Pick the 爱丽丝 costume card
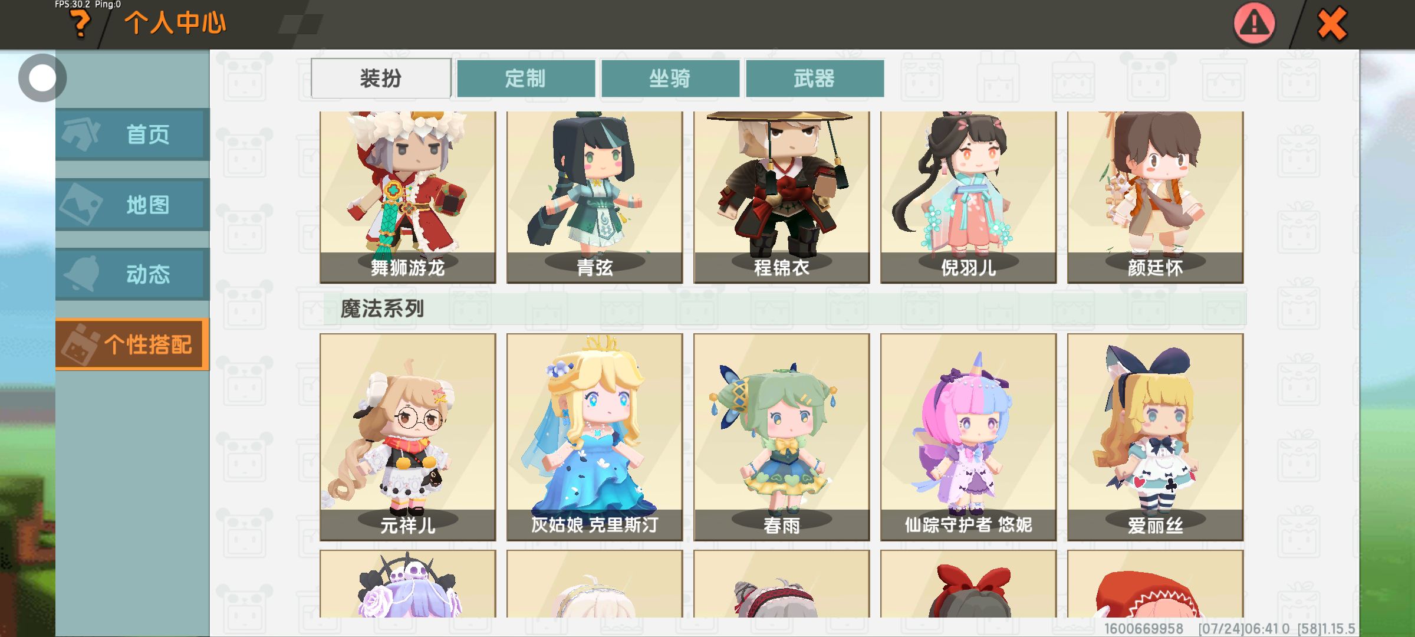The image size is (1415, 637). [1156, 437]
